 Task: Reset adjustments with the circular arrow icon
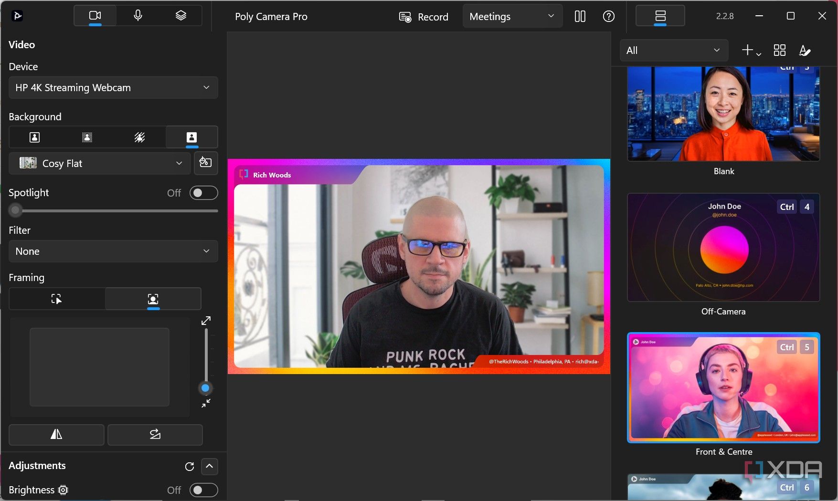190,466
